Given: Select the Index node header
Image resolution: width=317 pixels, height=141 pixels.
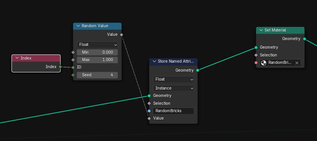Looking at the screenshot, I should coord(36,58).
